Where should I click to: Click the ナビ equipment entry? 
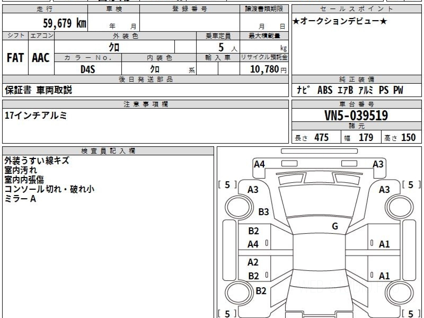point(304,90)
